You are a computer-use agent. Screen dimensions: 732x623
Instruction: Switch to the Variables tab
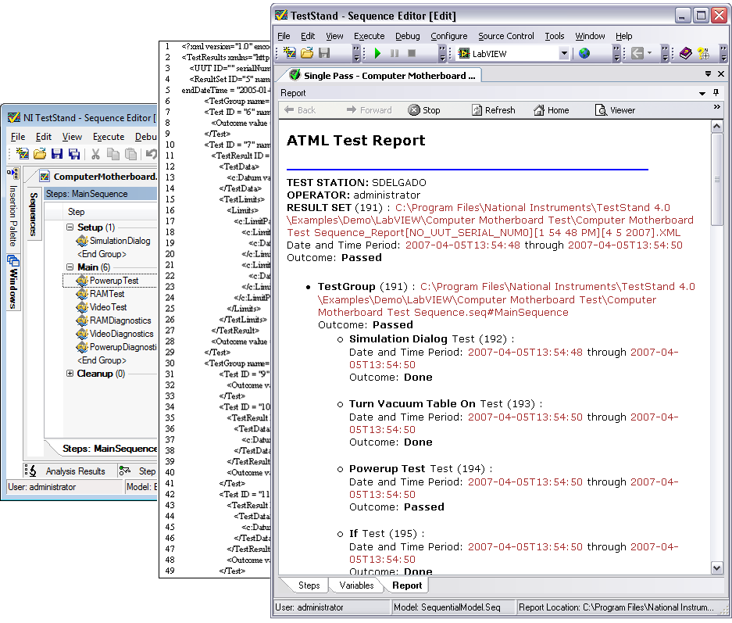[x=356, y=585]
